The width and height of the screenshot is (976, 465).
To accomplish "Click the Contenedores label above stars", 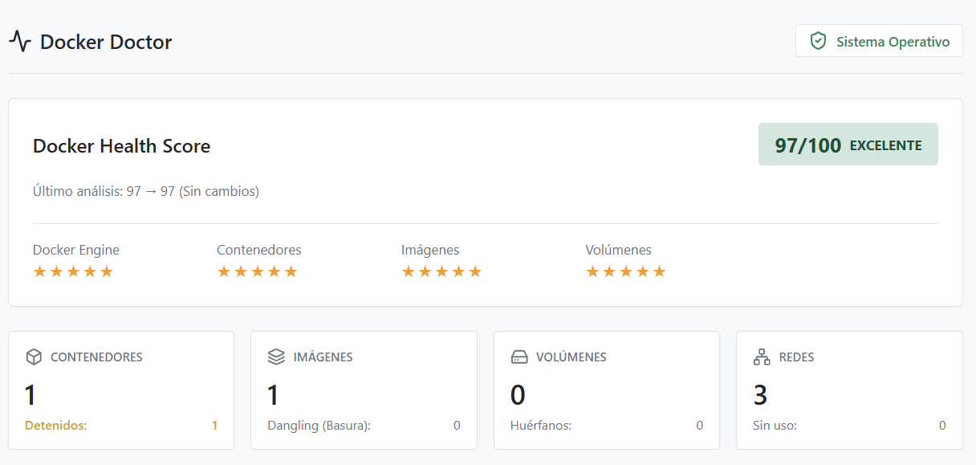I will click(x=259, y=250).
